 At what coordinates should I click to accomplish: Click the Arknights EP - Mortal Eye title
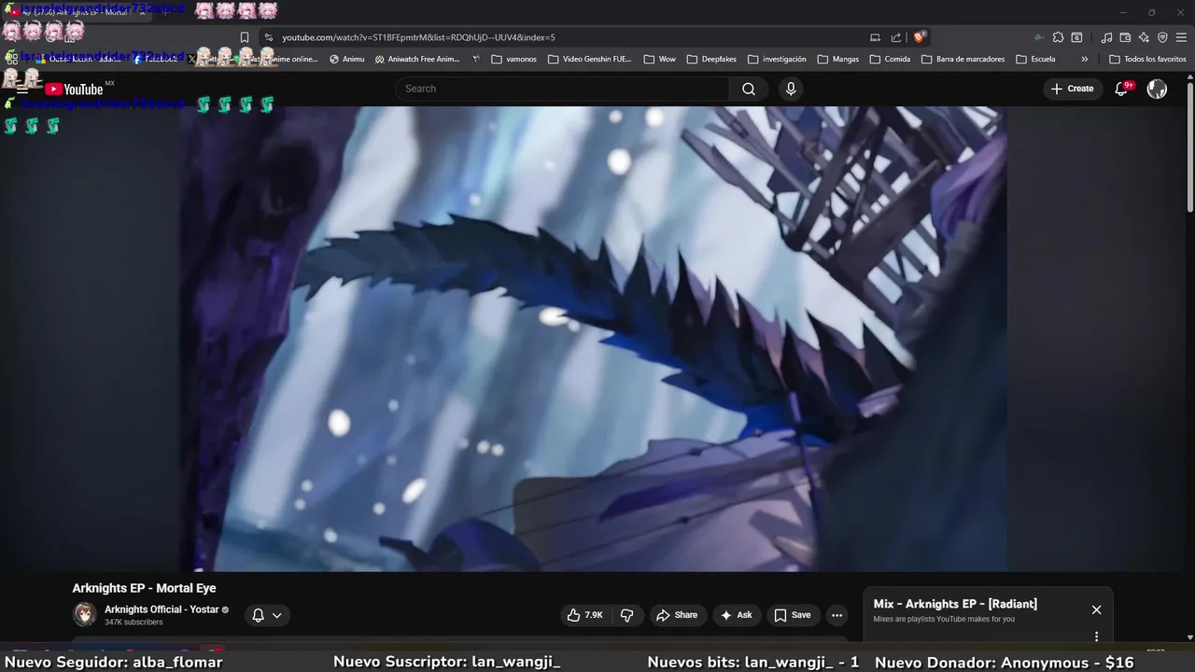click(144, 588)
